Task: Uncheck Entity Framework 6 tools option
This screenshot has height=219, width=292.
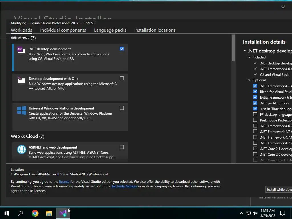Action: coord(255,97)
